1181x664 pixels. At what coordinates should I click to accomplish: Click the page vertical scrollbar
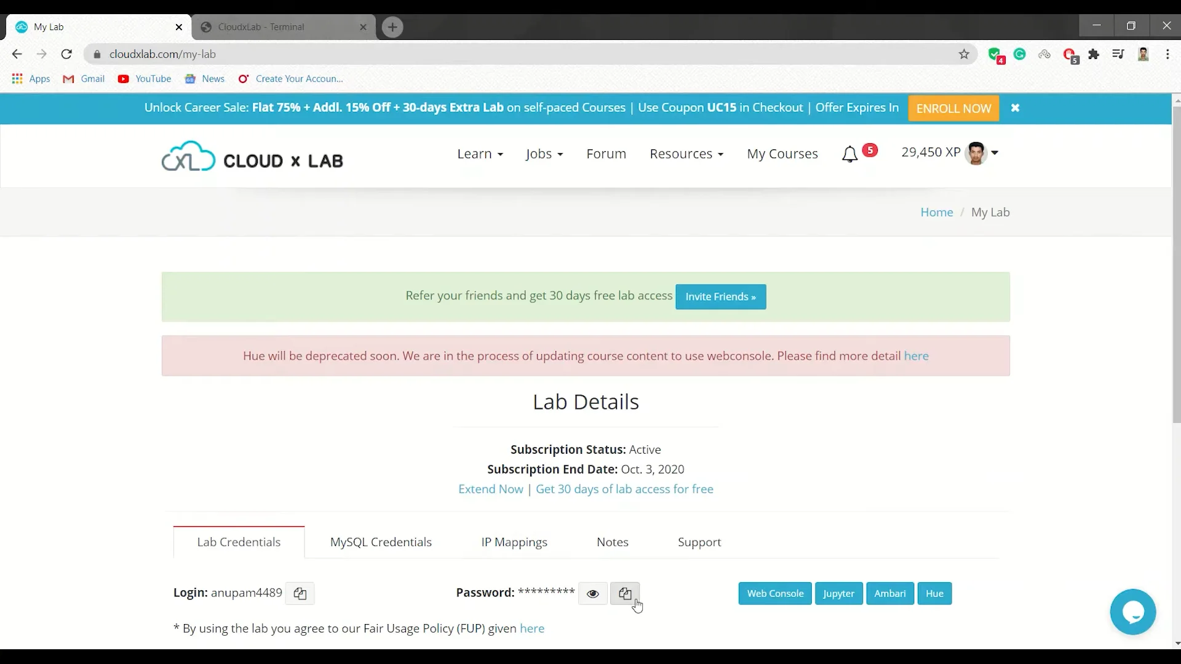click(x=1176, y=264)
